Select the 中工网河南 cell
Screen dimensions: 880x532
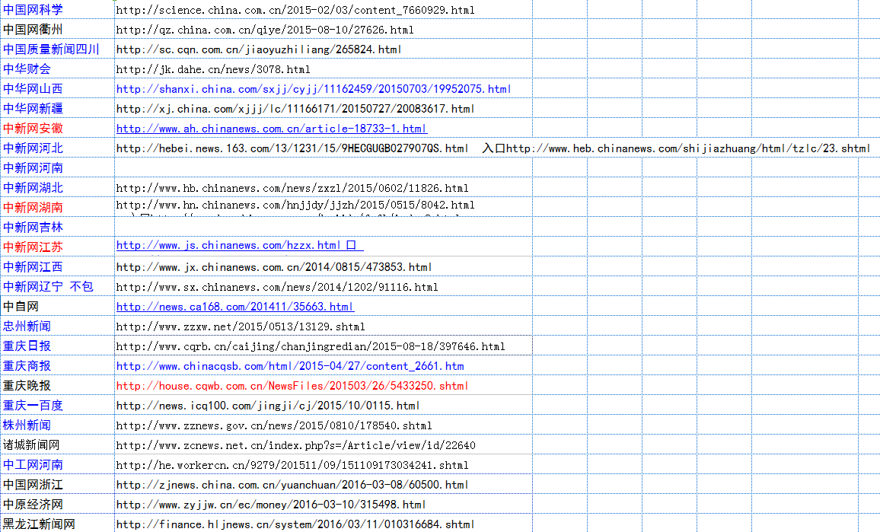pyautogui.click(x=57, y=465)
